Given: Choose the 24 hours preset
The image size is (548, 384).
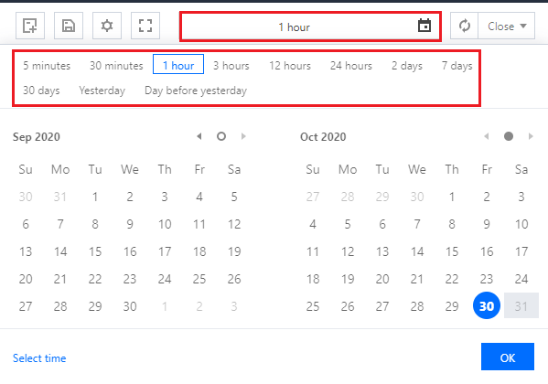Looking at the screenshot, I should [x=351, y=65].
